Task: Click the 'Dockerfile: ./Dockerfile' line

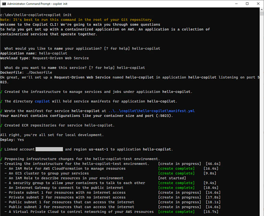Action: click(x=26, y=72)
